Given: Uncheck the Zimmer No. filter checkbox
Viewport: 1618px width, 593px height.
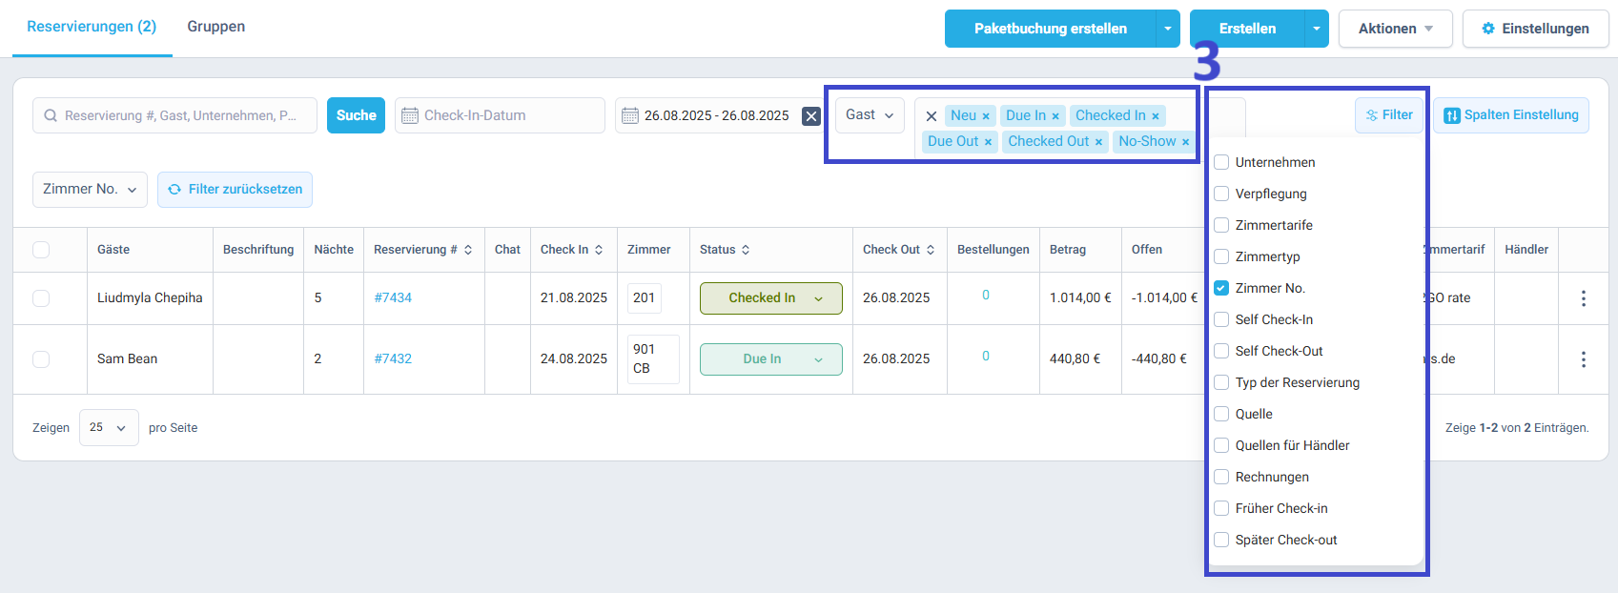Looking at the screenshot, I should 1221,288.
